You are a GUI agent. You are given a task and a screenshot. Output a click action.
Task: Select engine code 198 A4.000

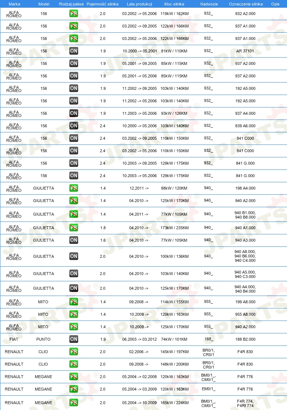[246, 188]
